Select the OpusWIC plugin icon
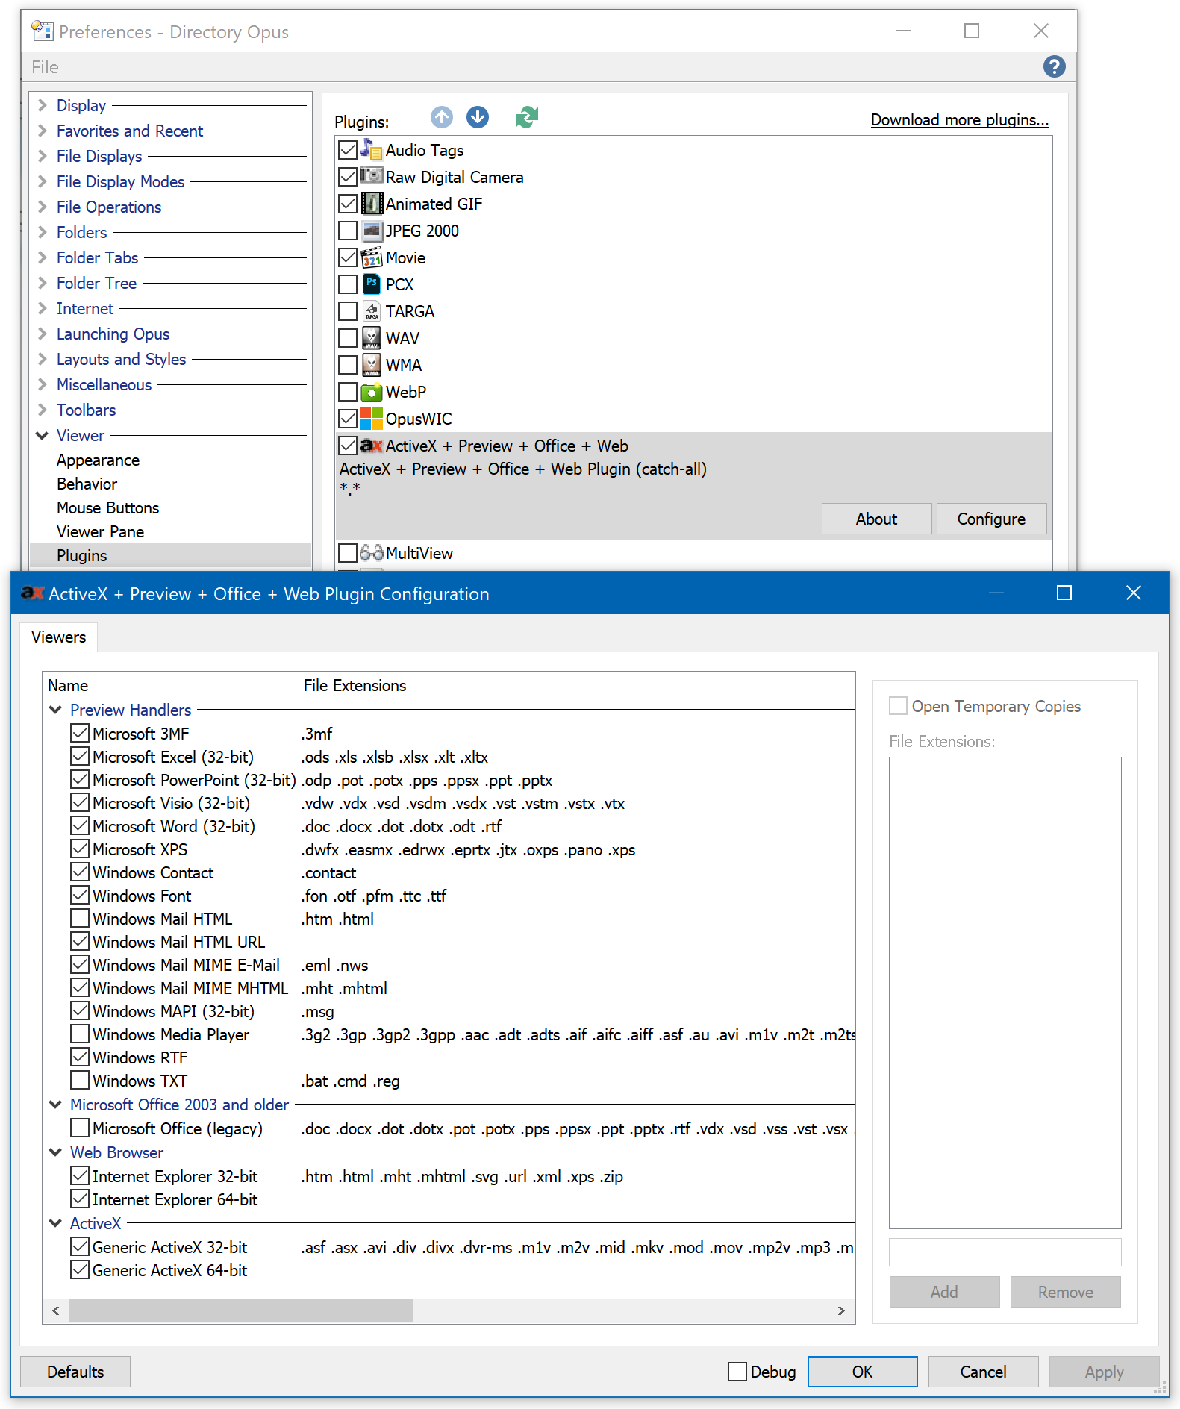The width and height of the screenshot is (1180, 1409). click(371, 419)
